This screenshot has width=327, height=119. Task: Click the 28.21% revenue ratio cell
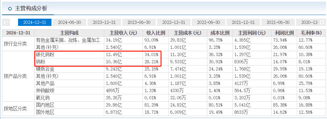point(151,62)
